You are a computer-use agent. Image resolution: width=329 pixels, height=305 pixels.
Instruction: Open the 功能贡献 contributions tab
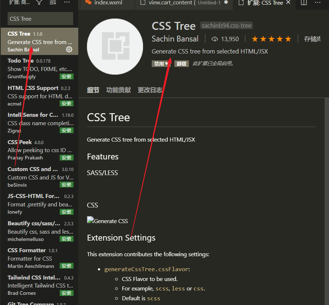pyautogui.click(x=118, y=90)
